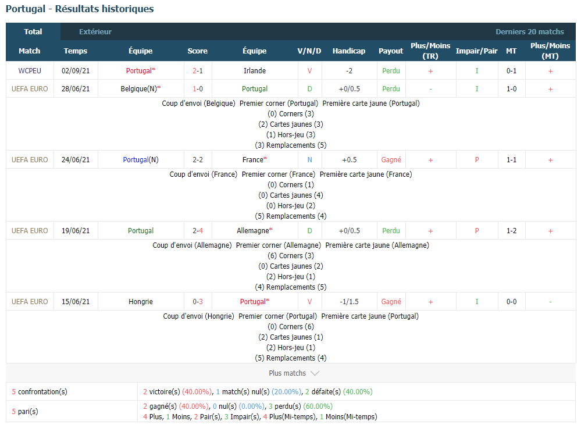
Task: Click the -2 handicap value
Action: click(x=349, y=70)
